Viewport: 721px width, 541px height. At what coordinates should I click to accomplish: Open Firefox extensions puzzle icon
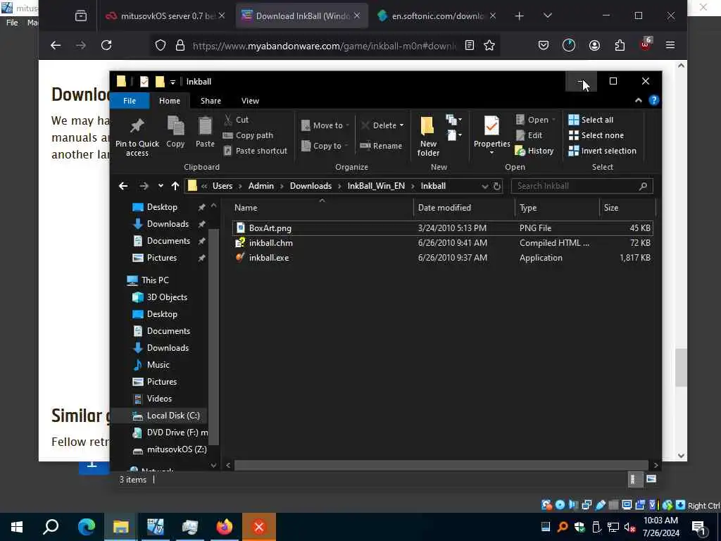pyautogui.click(x=620, y=45)
